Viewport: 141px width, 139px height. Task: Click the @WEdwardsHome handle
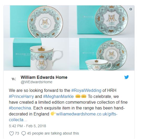click(36, 82)
